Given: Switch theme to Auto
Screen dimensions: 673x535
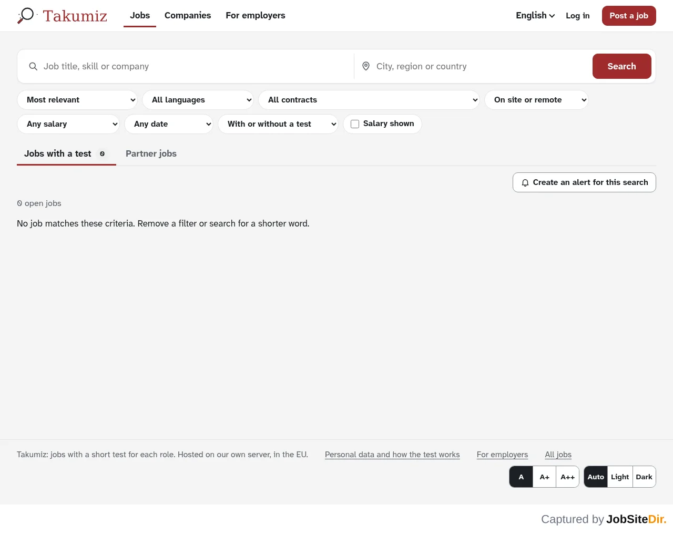Looking at the screenshot, I should (596, 477).
